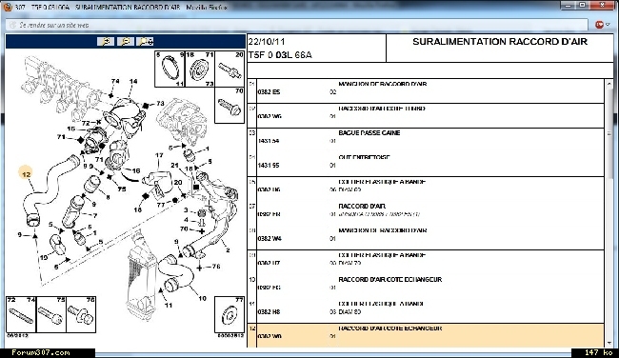Select the 0382 E5 part row
Image resolution: width=619 pixels, height=358 pixels.
pyautogui.click(x=426, y=91)
